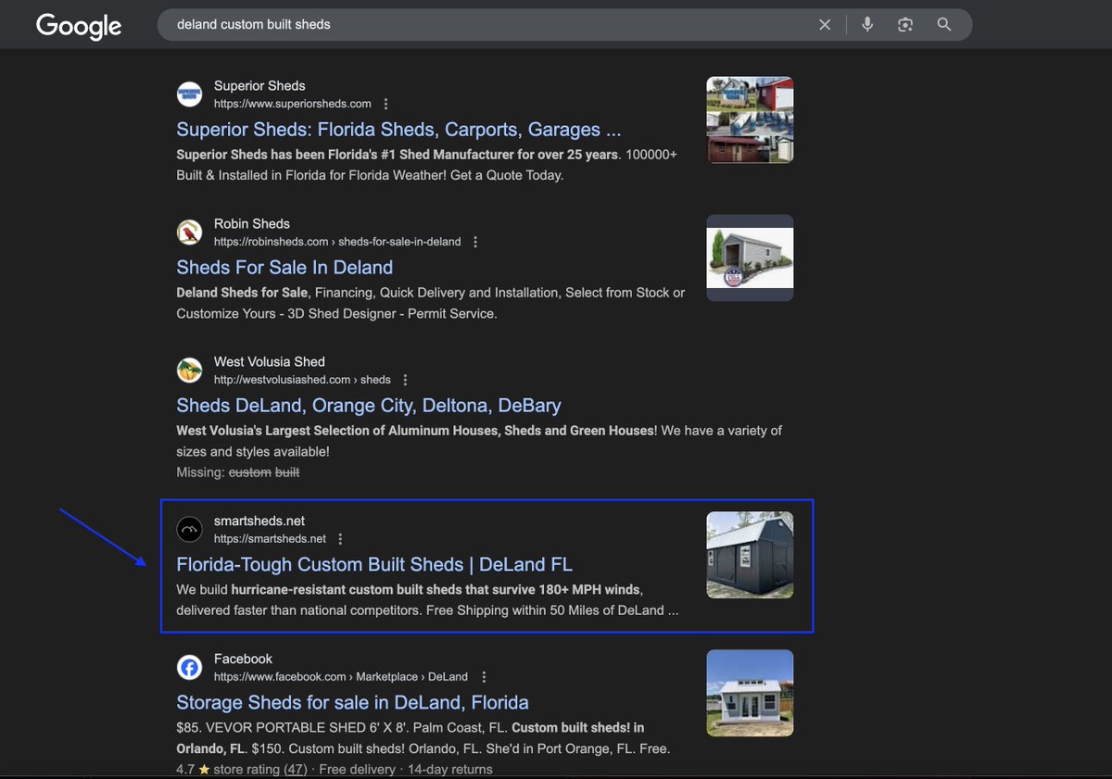Click the 'West Volusia Shed' site name

(270, 361)
